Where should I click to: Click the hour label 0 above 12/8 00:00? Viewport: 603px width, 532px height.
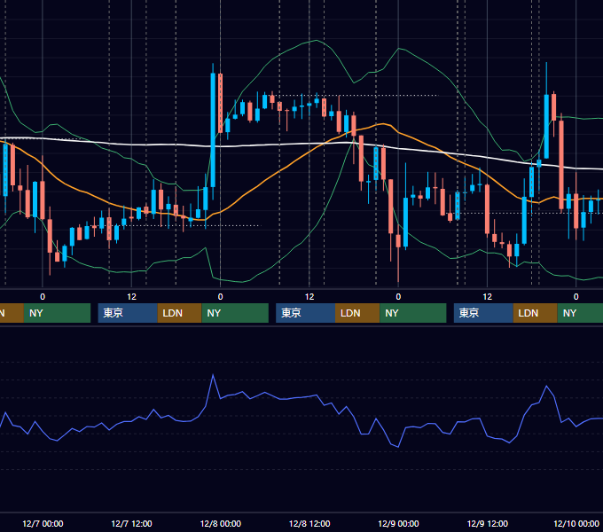tap(220, 297)
